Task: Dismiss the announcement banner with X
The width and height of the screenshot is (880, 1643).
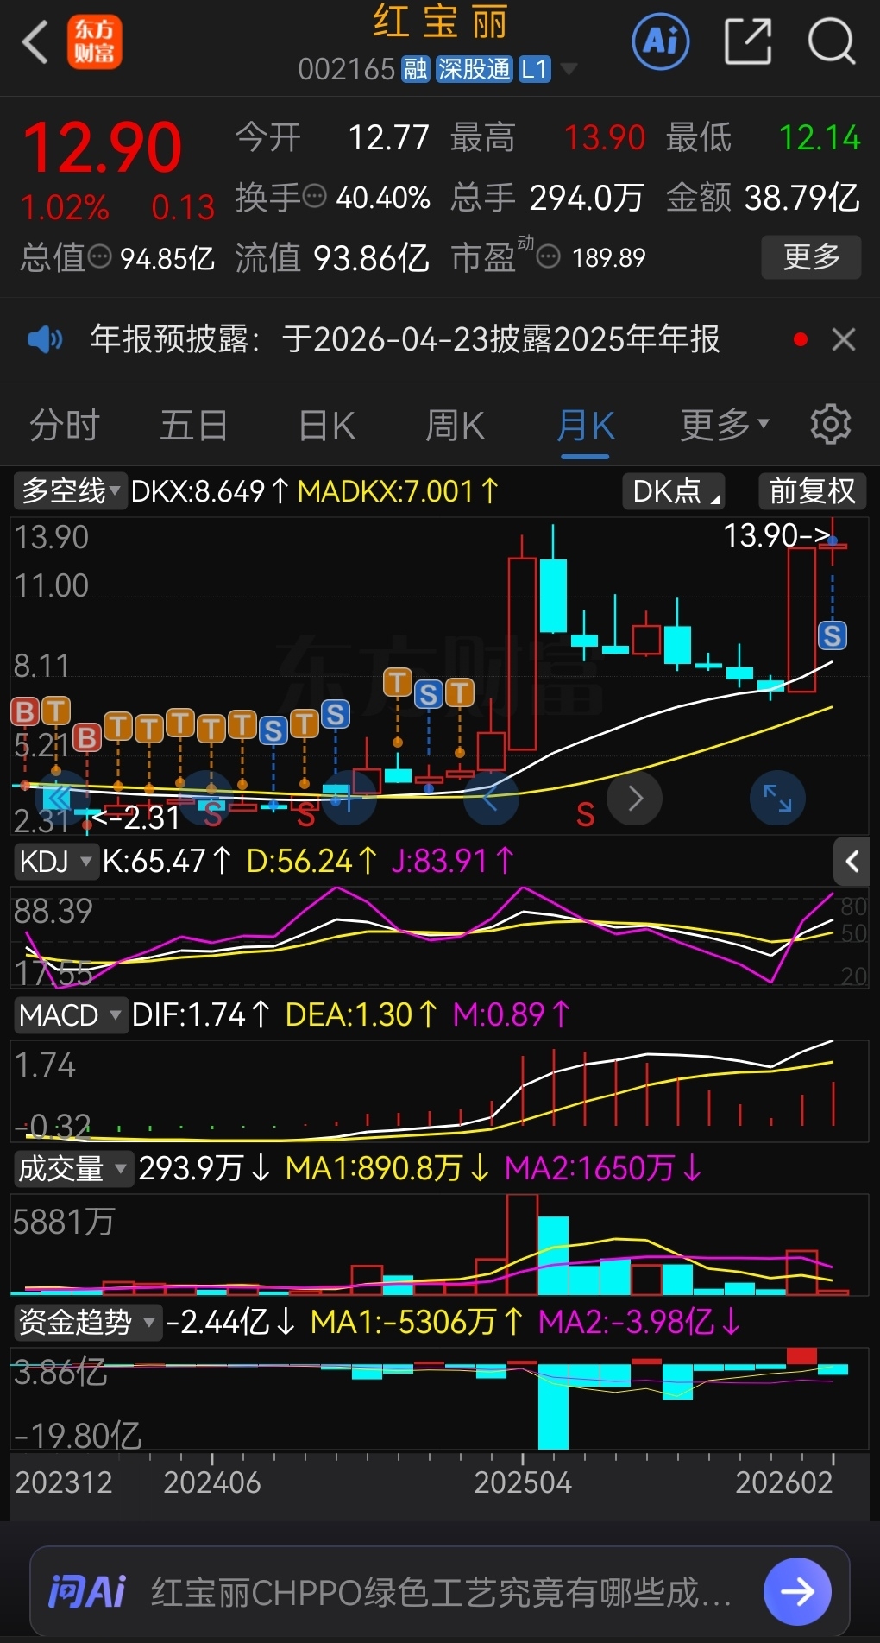Action: point(844,339)
